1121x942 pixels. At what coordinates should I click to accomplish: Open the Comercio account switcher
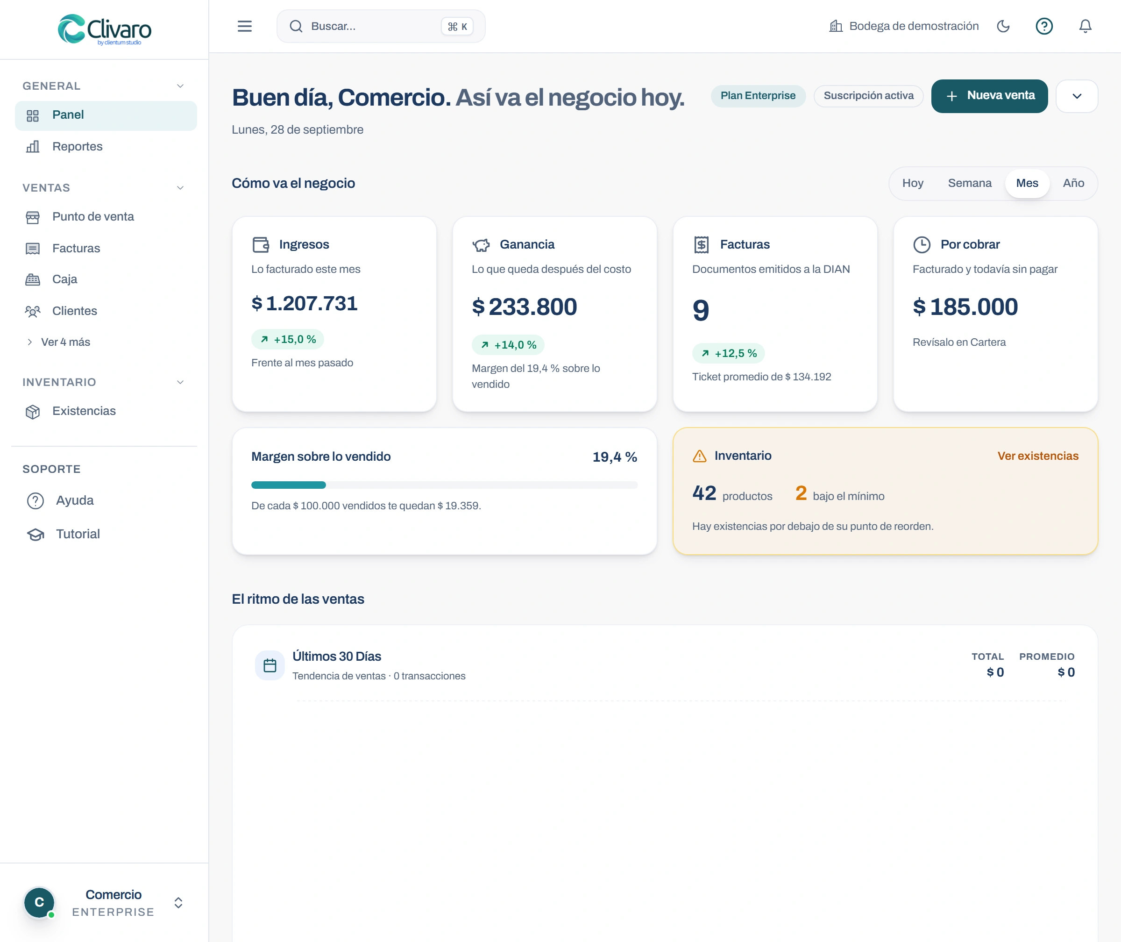pyautogui.click(x=104, y=903)
